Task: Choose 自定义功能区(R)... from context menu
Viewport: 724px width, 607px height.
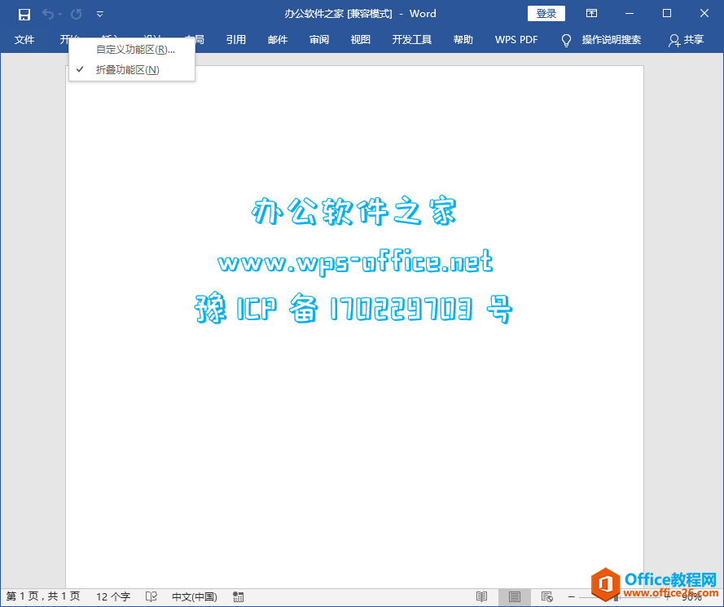Action: click(132, 50)
